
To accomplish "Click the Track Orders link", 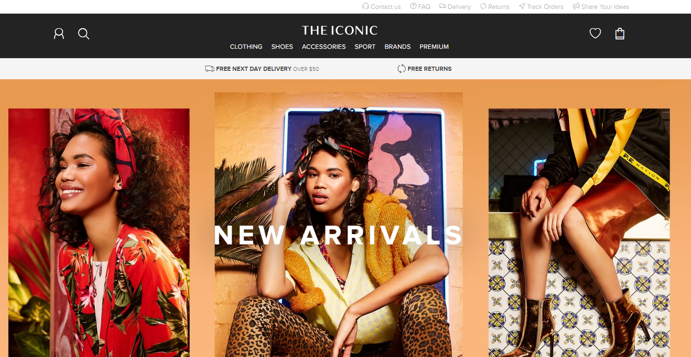I will coord(541,7).
